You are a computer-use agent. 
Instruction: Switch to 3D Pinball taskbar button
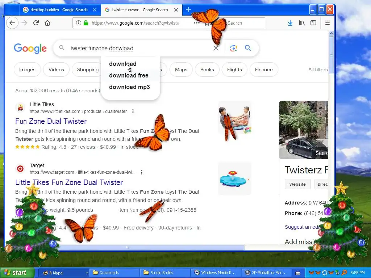pos(266,273)
